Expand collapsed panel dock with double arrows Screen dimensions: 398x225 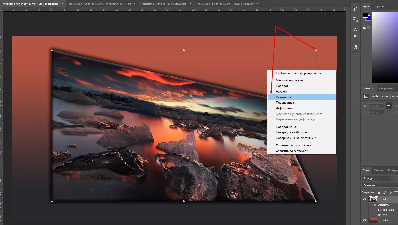coord(358,1)
